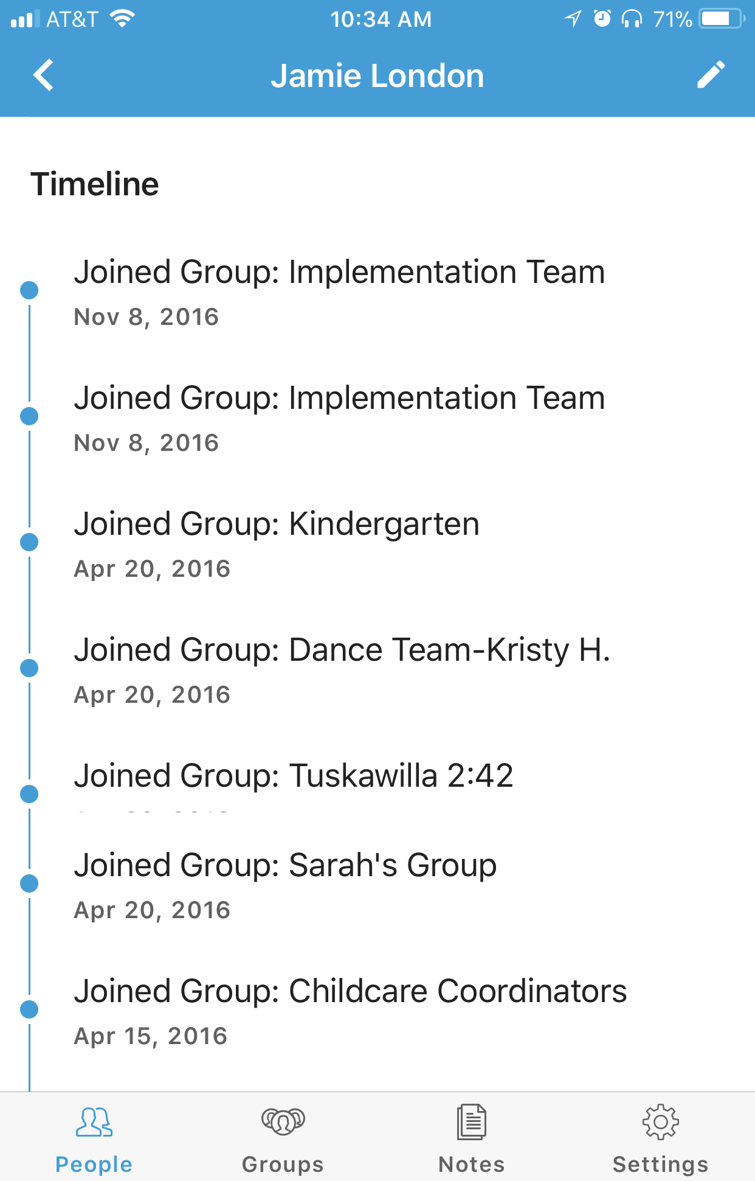Click the timeline dot beside Kindergarten
The image size is (755, 1181).
(29, 542)
